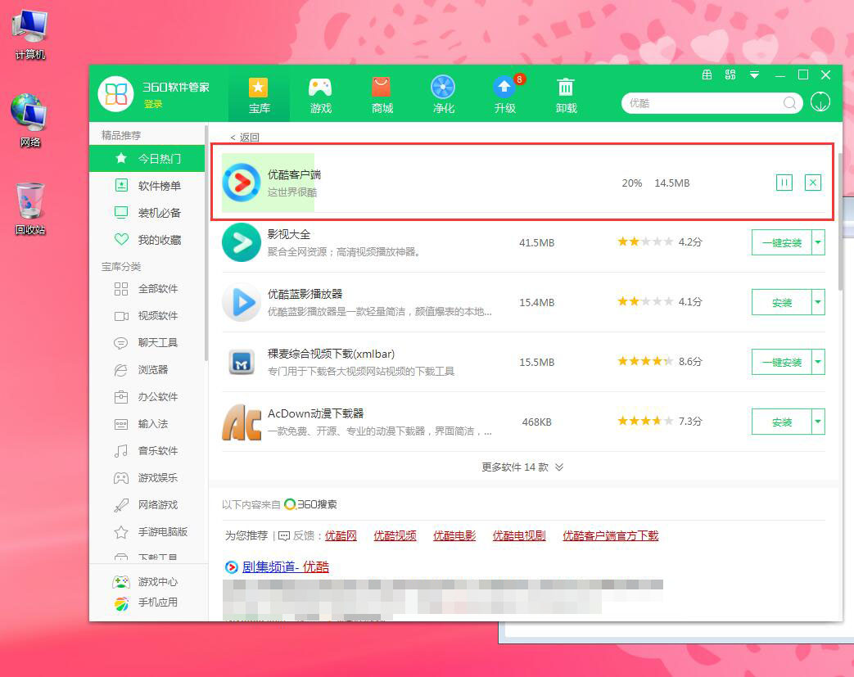Click the 优酷蓝影播放器 app icon

(x=242, y=302)
